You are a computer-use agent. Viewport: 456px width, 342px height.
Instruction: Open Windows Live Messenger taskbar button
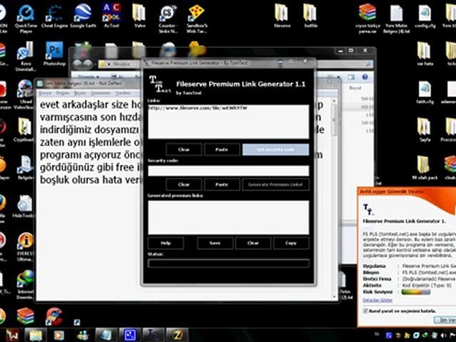coord(83,335)
